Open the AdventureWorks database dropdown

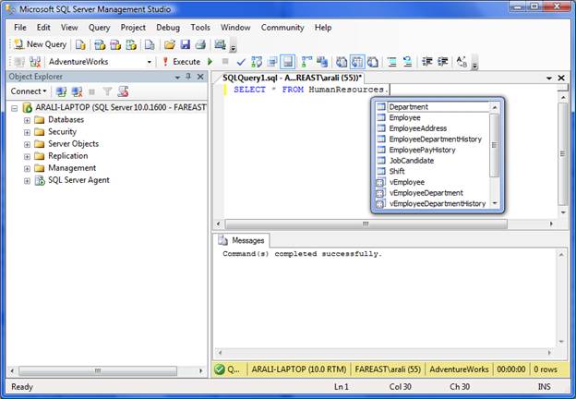point(150,62)
